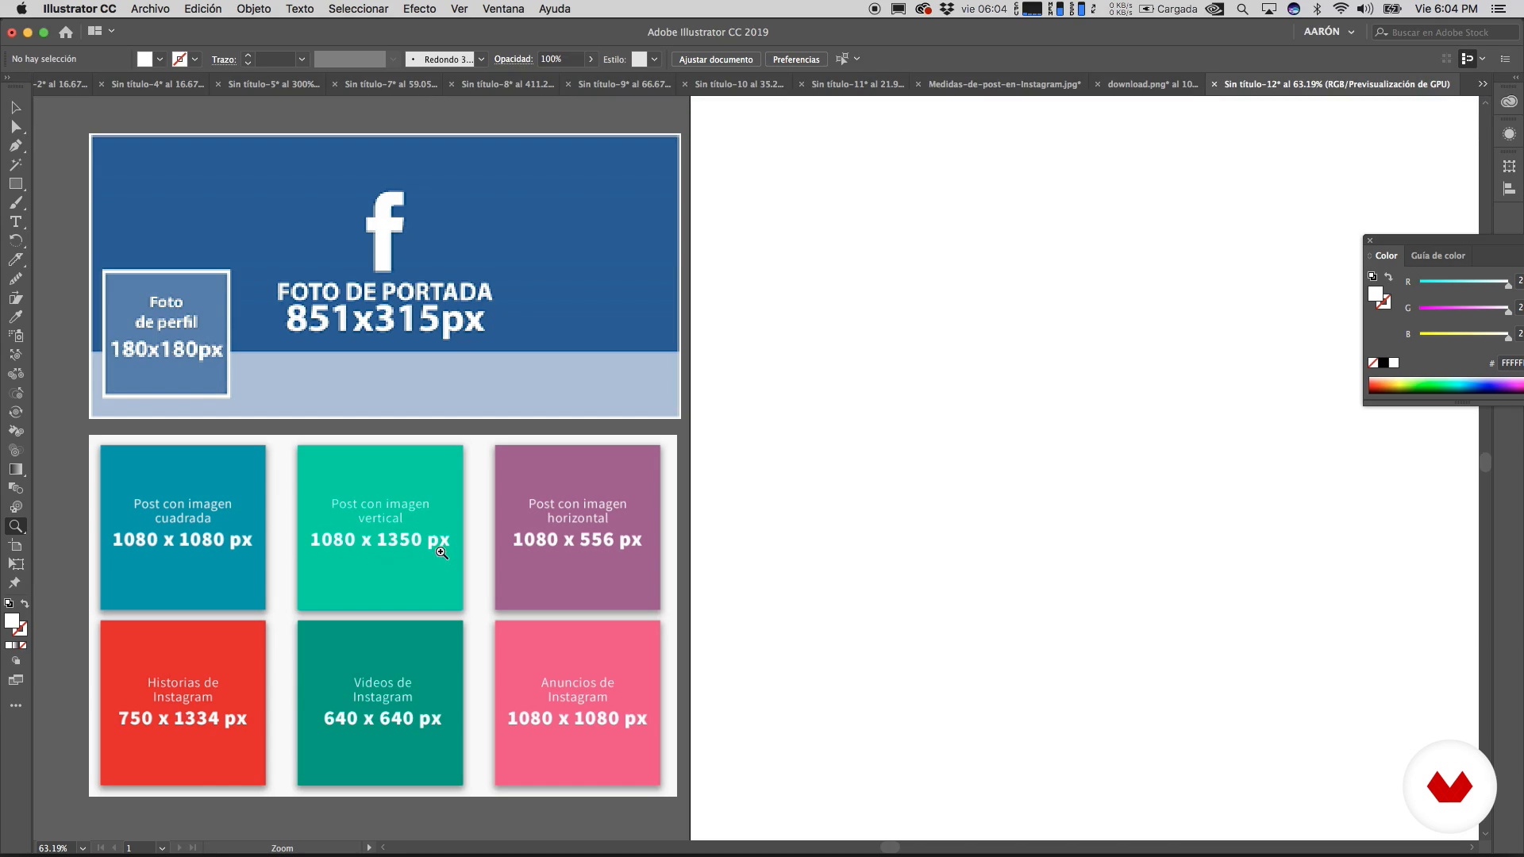
Task: Switch to Guía de color panel tab
Action: 1437,256
